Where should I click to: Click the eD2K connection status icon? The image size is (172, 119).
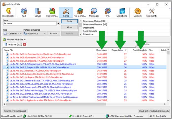tap(107, 116)
